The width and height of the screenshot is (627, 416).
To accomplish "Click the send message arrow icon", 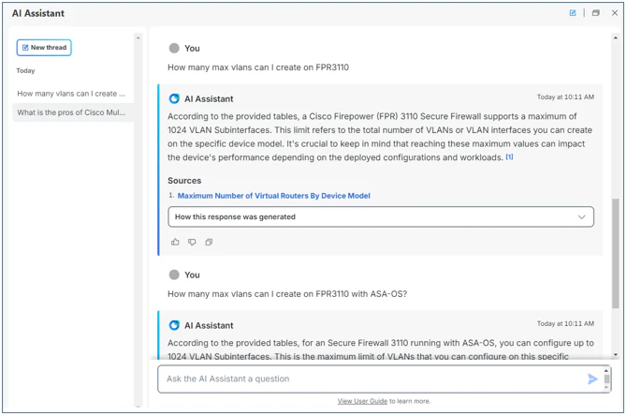I will [x=592, y=379].
